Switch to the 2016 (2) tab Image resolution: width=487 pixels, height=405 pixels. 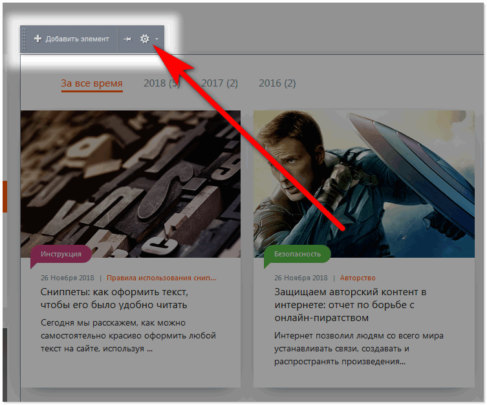coord(277,83)
